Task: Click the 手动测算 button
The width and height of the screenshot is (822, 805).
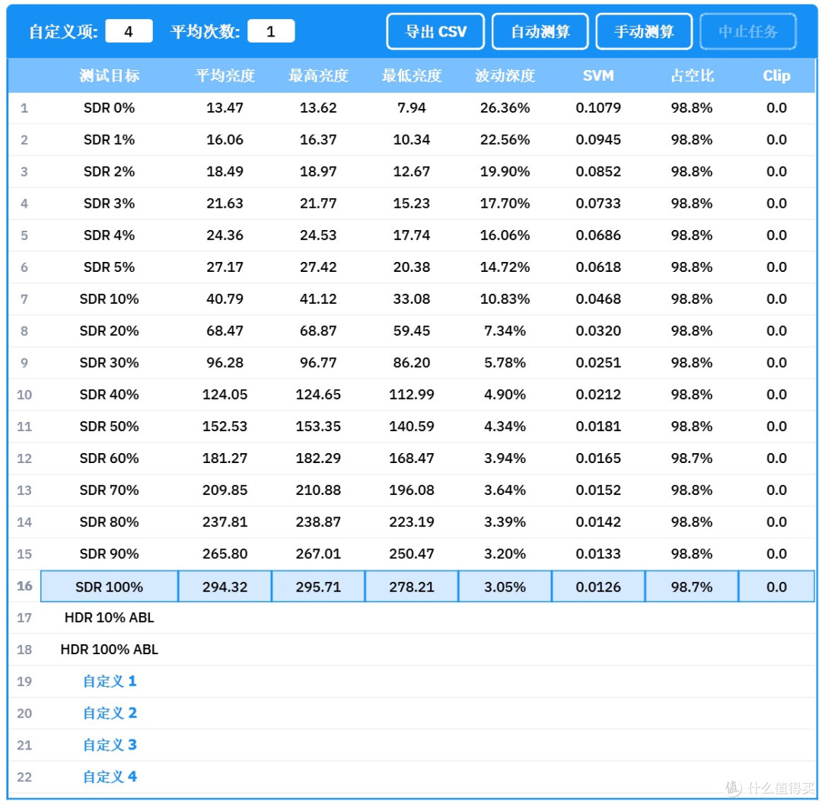Action: (644, 31)
